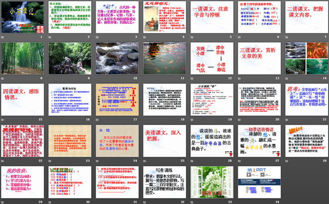Select slide 15 四读课文 thumbnail

coord(22,100)
